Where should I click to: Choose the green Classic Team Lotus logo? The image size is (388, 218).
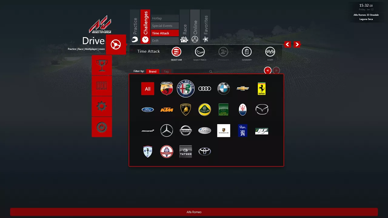(224, 110)
